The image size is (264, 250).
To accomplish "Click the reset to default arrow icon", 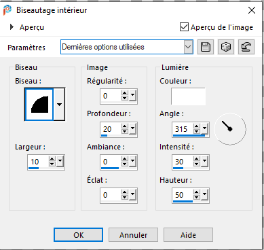I will 246,47.
